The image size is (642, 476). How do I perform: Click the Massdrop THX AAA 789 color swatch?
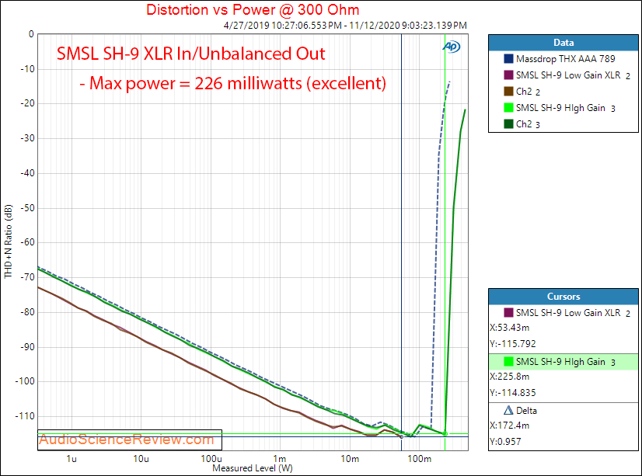[508, 59]
